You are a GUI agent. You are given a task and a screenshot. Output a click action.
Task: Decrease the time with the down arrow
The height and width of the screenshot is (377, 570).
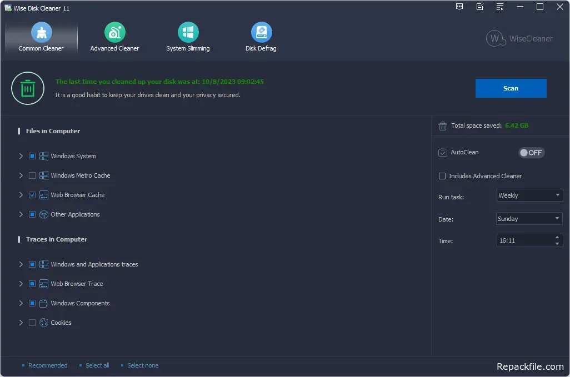557,244
